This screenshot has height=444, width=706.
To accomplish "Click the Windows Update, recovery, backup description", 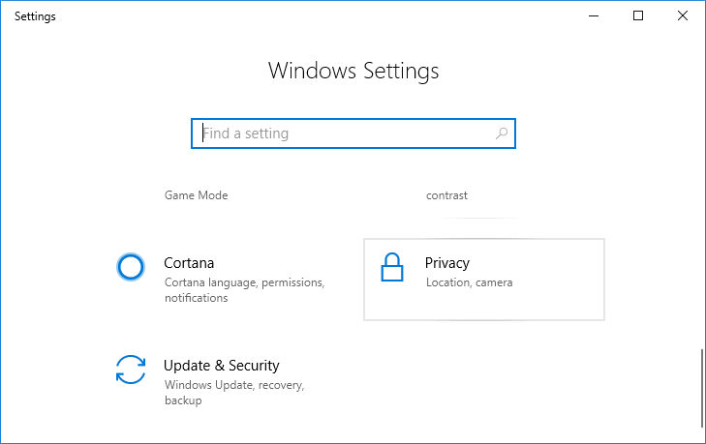I will [234, 393].
